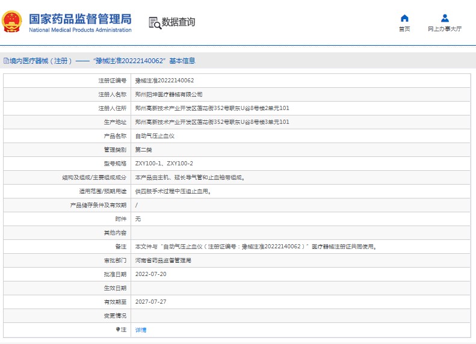Click the product name 自动气压止血仪 cell

pos(155,136)
